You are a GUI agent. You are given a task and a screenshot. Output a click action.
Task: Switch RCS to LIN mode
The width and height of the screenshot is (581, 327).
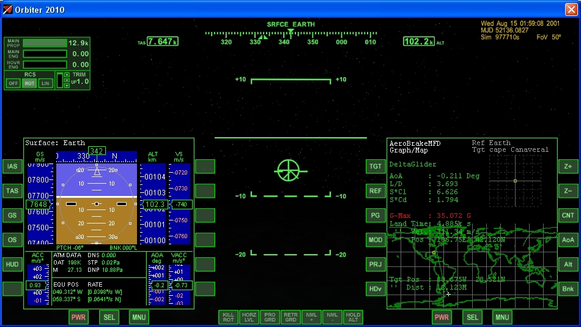tap(45, 83)
